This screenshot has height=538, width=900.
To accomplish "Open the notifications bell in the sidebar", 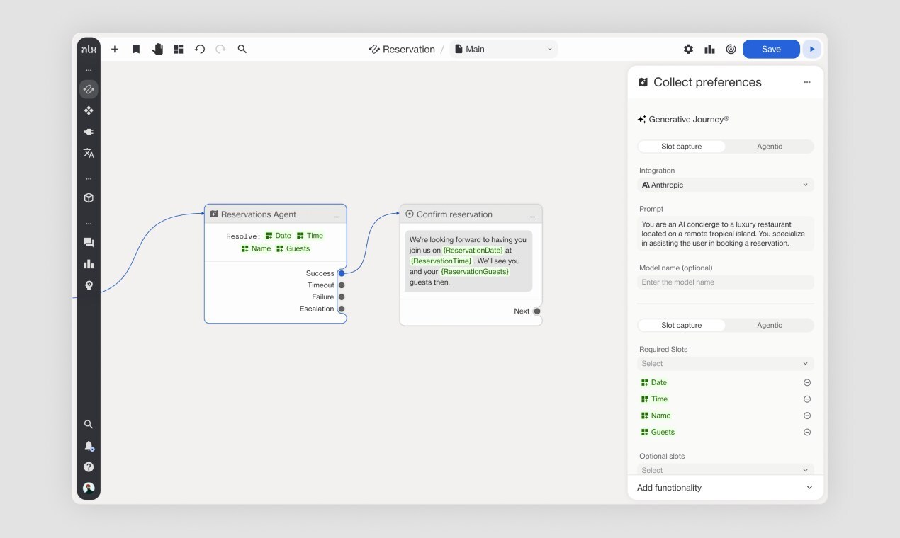I will coord(89,446).
